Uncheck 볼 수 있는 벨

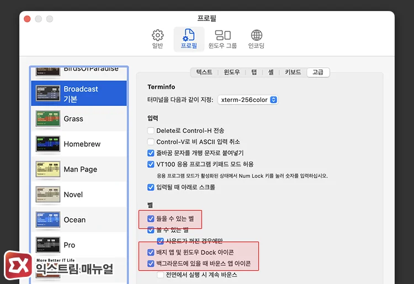tap(151, 230)
